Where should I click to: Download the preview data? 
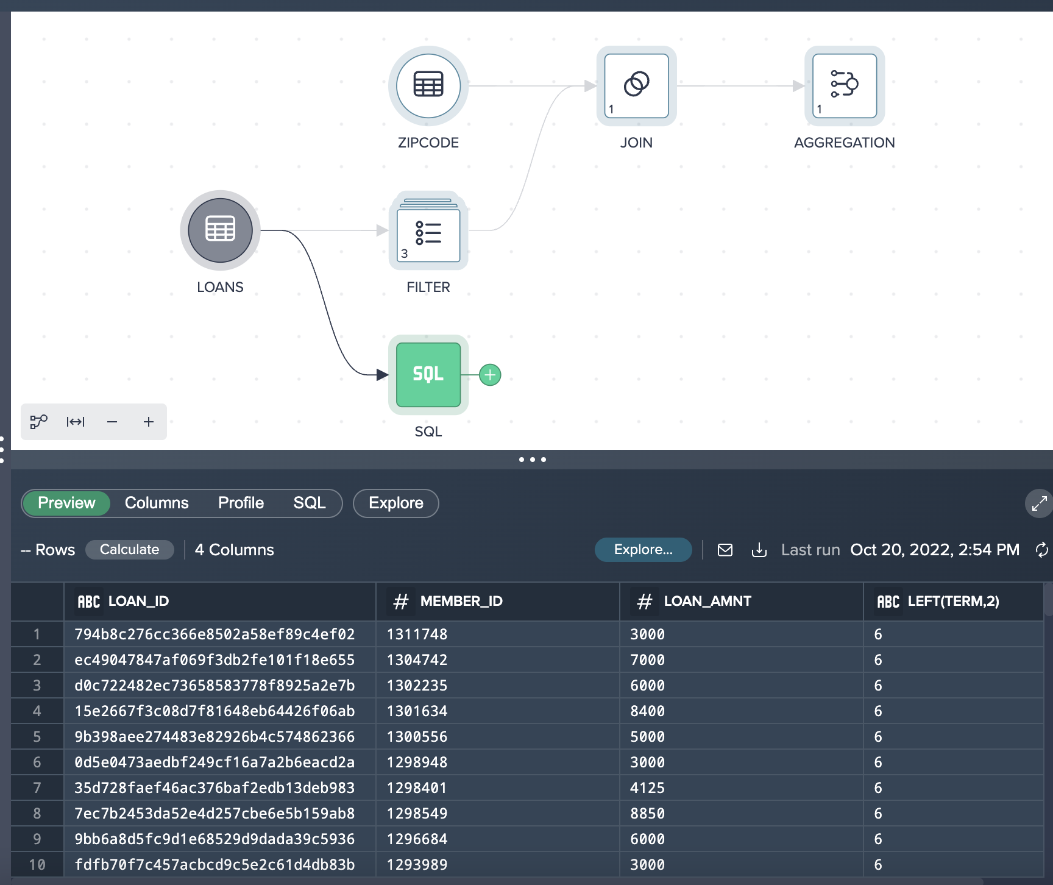[x=759, y=550]
